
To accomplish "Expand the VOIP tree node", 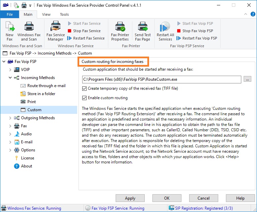I will [x=10, y=70].
